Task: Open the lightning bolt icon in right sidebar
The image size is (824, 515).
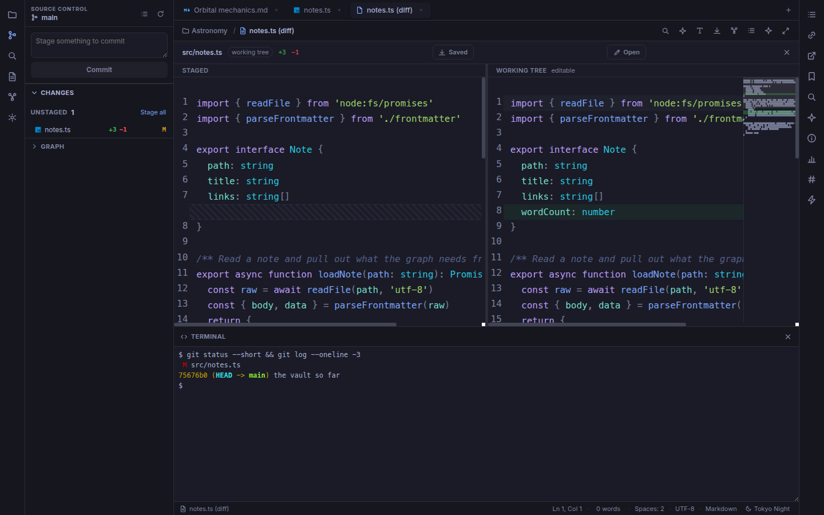Action: pyautogui.click(x=811, y=200)
